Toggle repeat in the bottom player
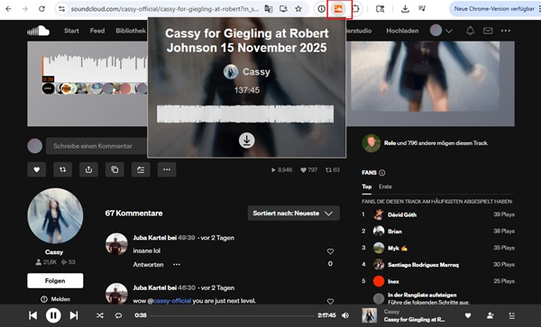Viewport: 541px width, 327px height. click(x=118, y=315)
